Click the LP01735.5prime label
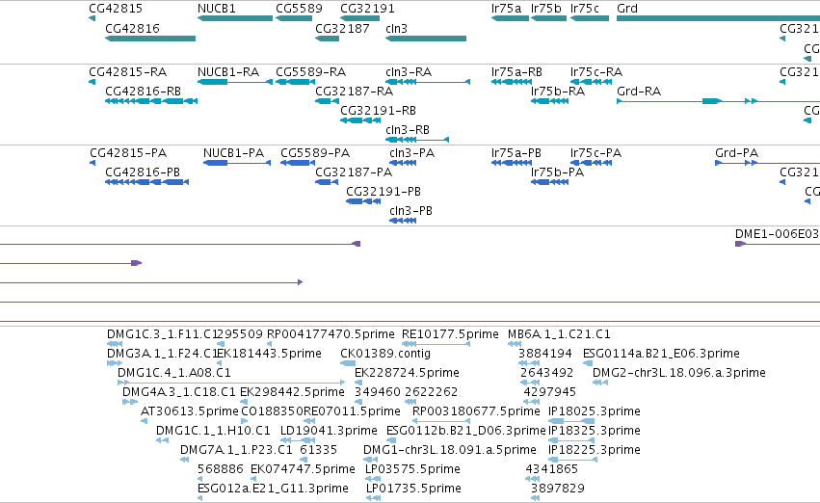 (x=413, y=489)
